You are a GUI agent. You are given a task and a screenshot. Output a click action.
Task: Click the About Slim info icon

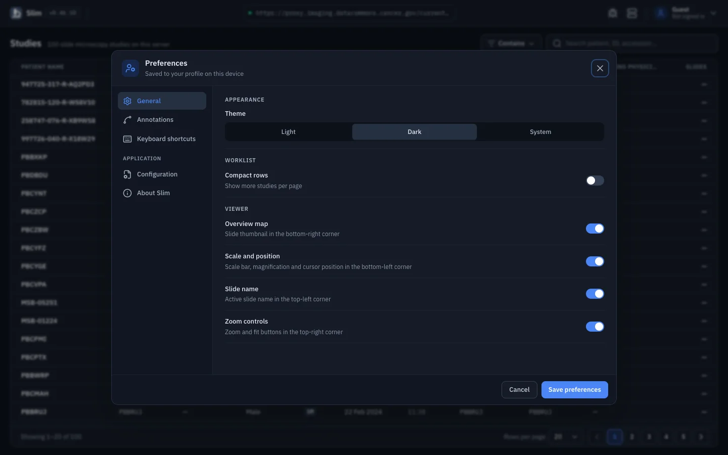[x=127, y=193]
